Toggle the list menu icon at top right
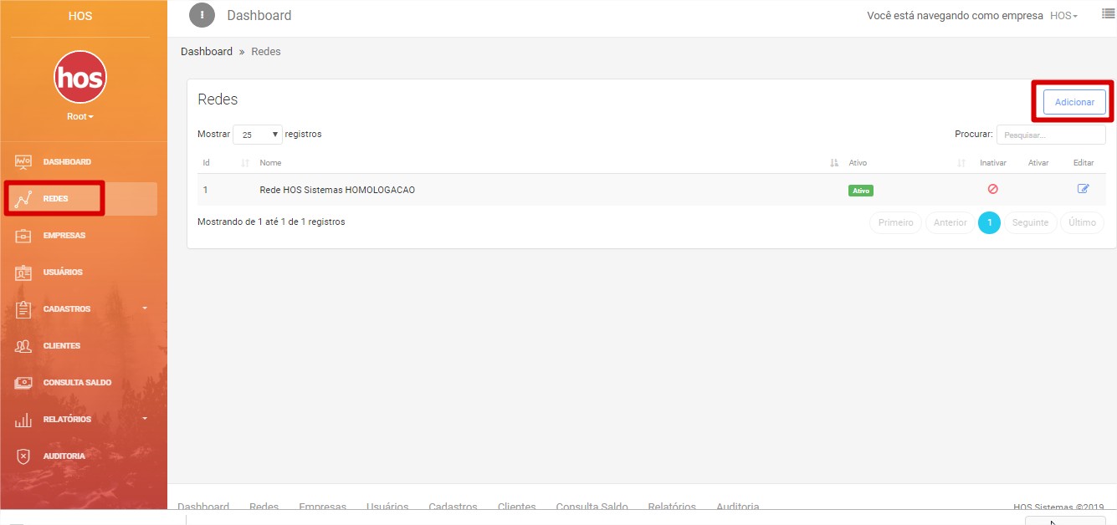The height and width of the screenshot is (525, 1117). pyautogui.click(x=1108, y=15)
